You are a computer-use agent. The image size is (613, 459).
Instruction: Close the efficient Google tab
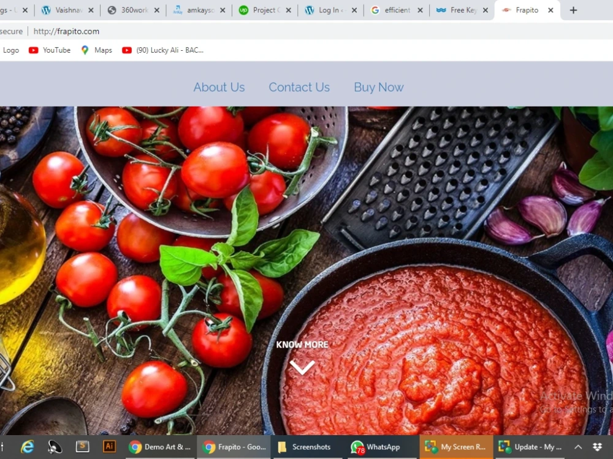click(420, 10)
